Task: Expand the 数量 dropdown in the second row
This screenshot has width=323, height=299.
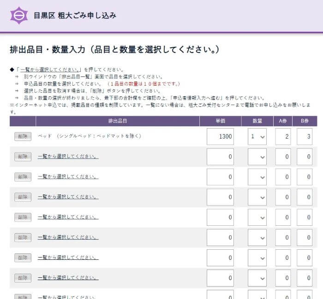Action: [257, 157]
